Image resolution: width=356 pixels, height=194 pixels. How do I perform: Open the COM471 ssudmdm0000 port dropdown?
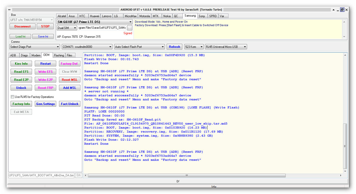[x=87, y=47]
